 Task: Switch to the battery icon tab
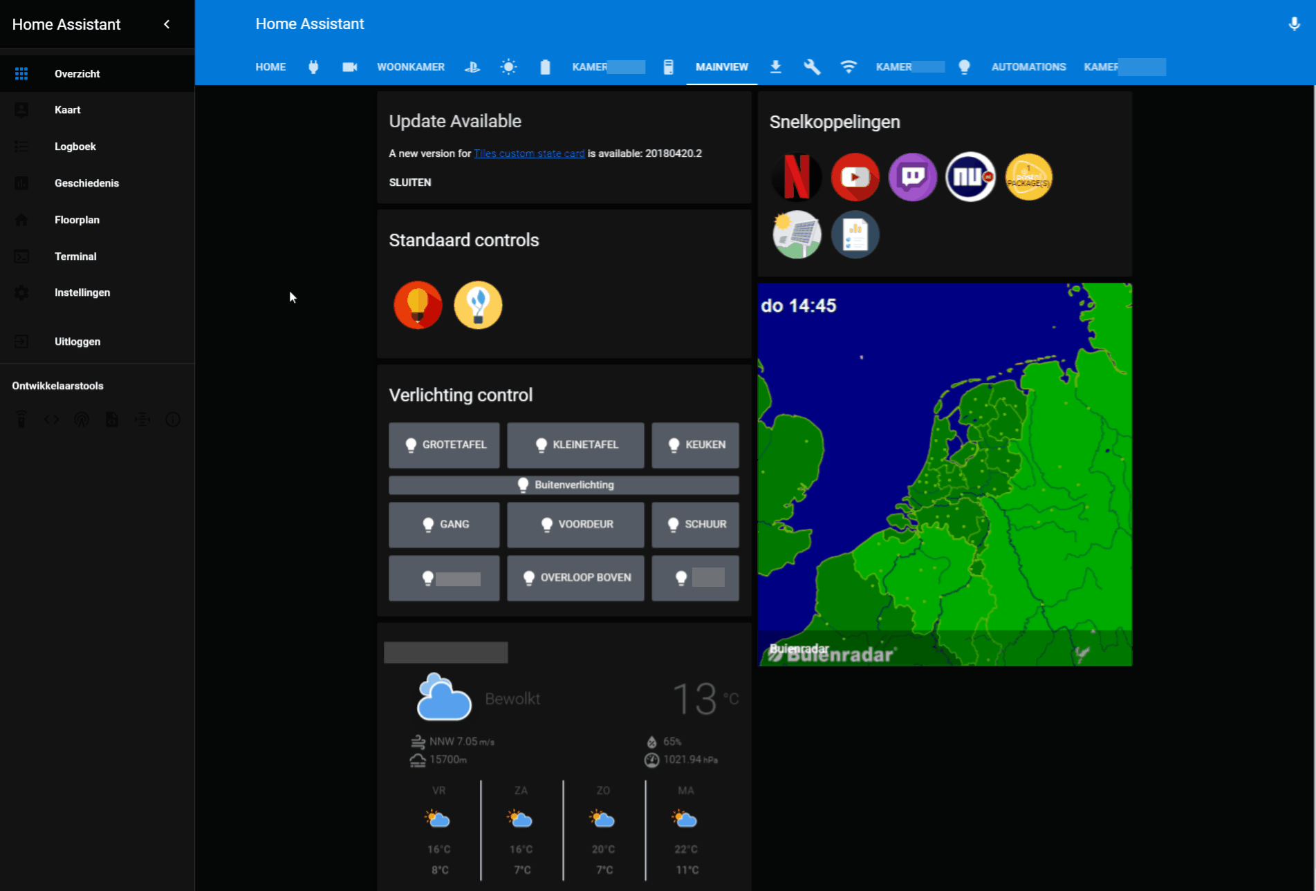click(x=545, y=67)
